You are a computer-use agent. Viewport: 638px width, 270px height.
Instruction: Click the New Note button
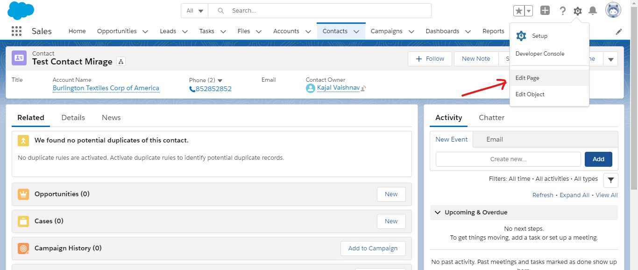coord(476,59)
